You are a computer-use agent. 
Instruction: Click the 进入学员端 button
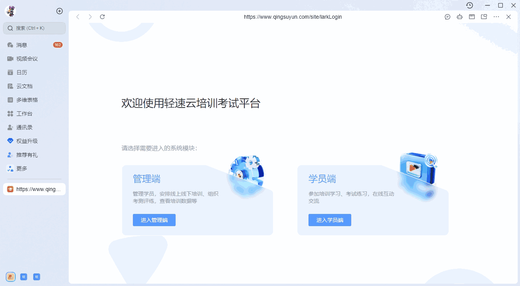329,220
